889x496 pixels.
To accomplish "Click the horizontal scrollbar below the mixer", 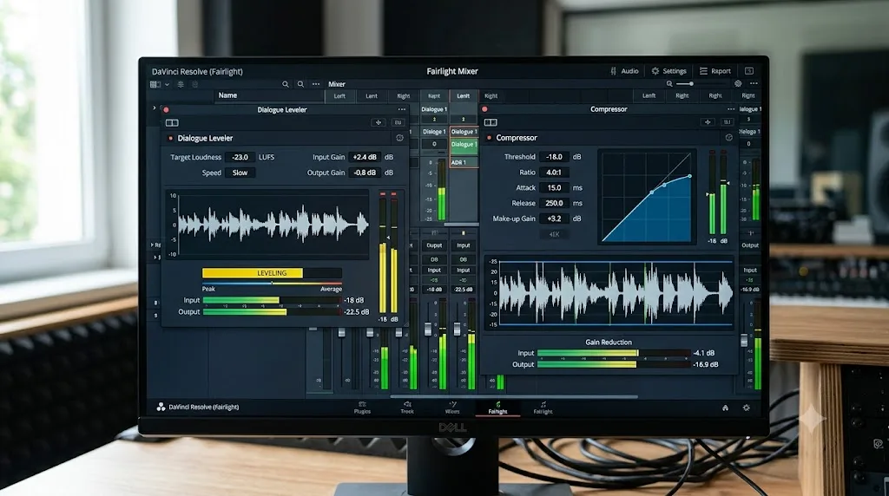I will pos(514,397).
